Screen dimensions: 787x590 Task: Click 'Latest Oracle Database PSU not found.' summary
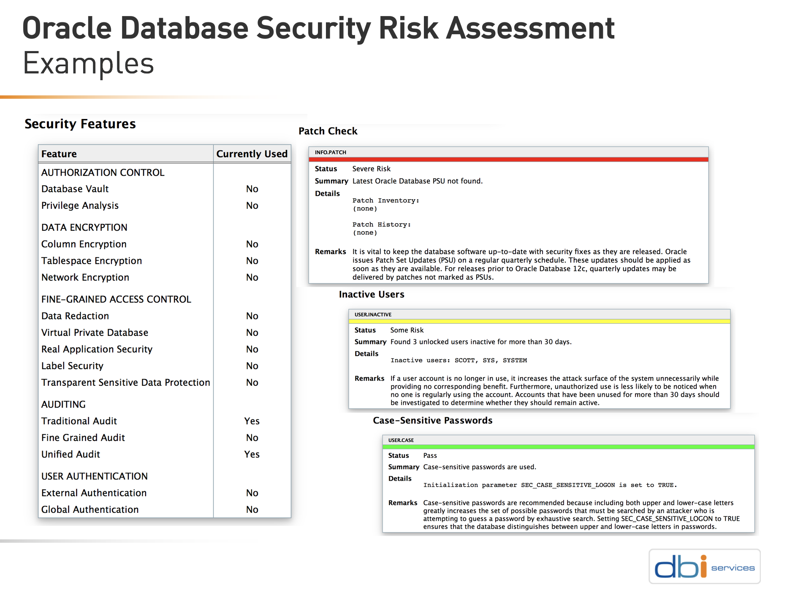click(x=418, y=181)
